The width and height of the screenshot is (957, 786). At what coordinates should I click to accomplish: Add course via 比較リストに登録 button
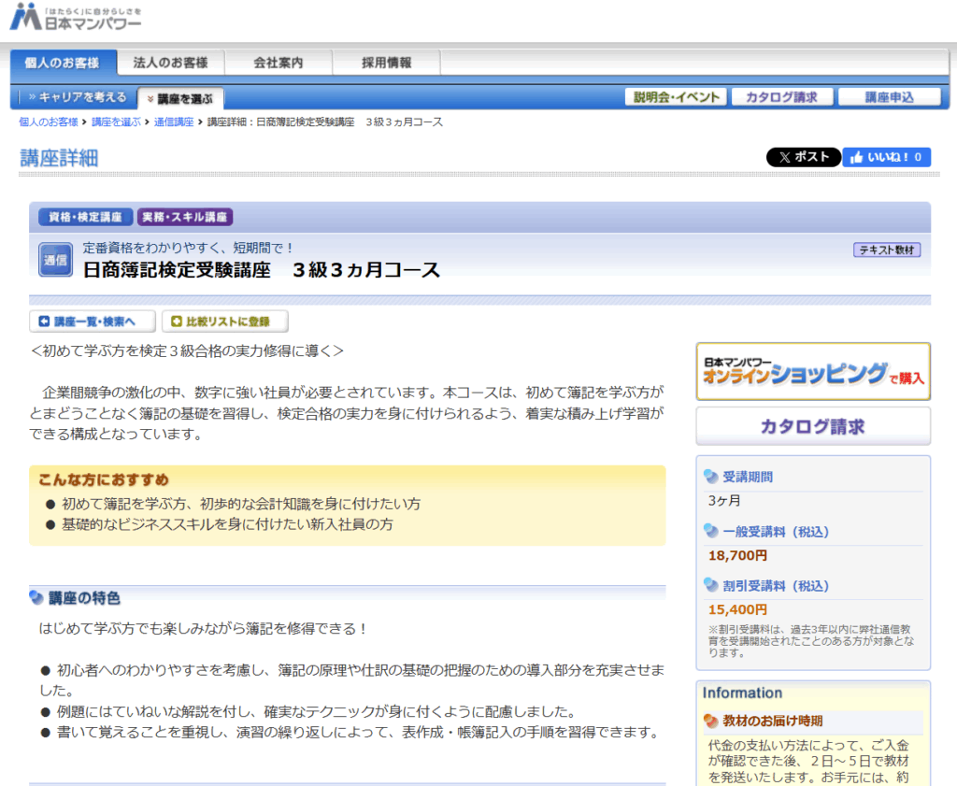tap(225, 322)
